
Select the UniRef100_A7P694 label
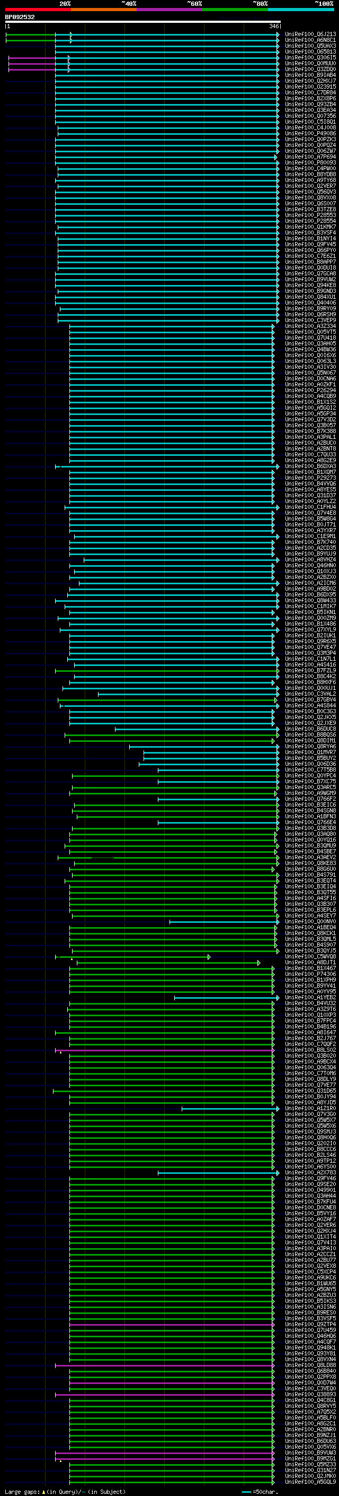310,157
